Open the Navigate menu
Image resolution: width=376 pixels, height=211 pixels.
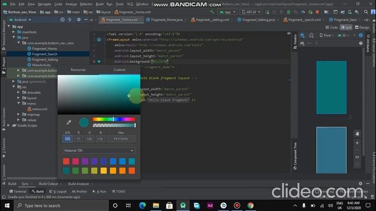(x=45, y=4)
